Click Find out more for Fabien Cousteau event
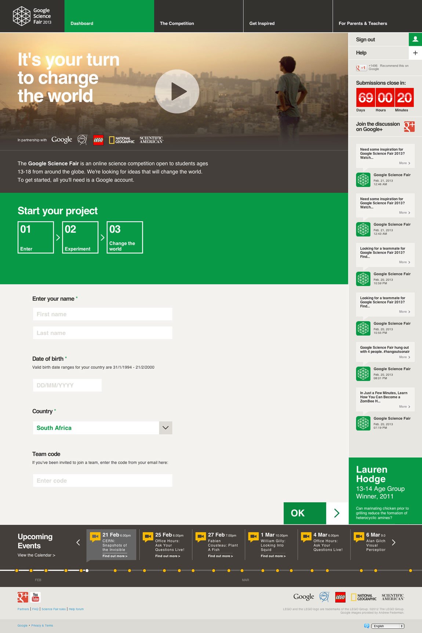 click(221, 556)
